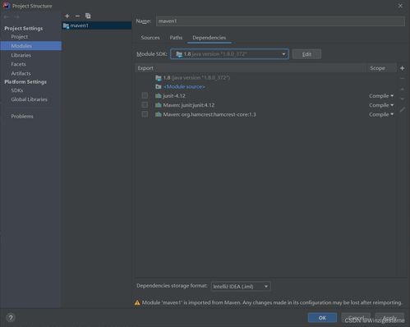The width and height of the screenshot is (410, 327).
Task: Select the Module source dependency row
Action: pyautogui.click(x=265, y=87)
